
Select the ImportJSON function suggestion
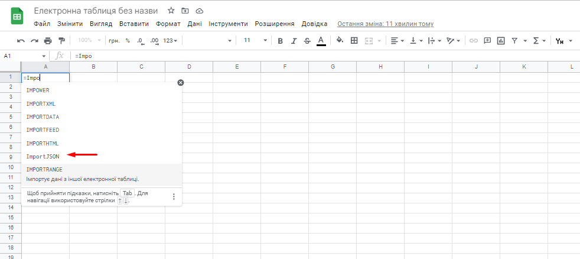[43, 156]
